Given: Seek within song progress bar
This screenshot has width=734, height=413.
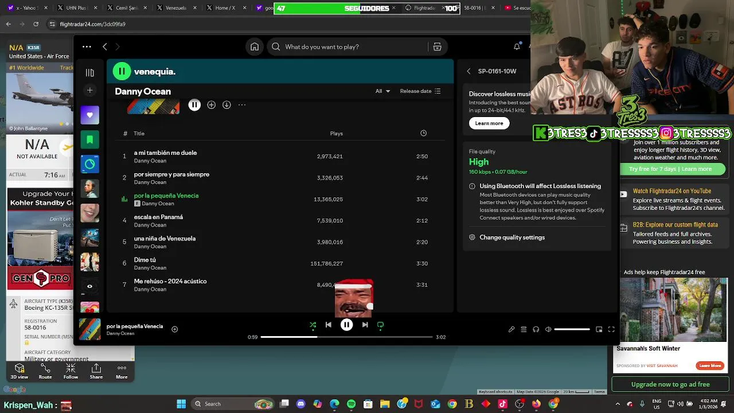Looking at the screenshot, I should (x=346, y=337).
